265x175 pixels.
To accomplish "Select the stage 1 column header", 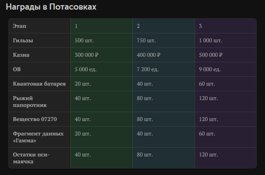I will (76, 26).
